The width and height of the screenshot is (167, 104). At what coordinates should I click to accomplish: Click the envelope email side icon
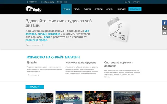coord(164,33)
